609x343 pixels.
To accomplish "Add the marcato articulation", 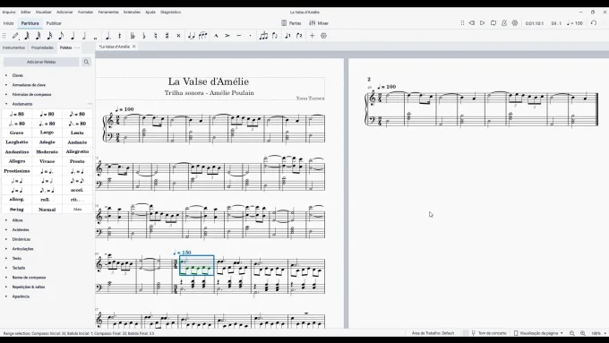I will (216, 36).
